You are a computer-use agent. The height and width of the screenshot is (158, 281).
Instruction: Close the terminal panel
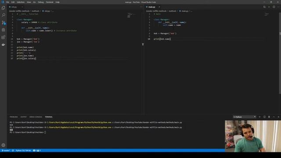(x=278, y=117)
